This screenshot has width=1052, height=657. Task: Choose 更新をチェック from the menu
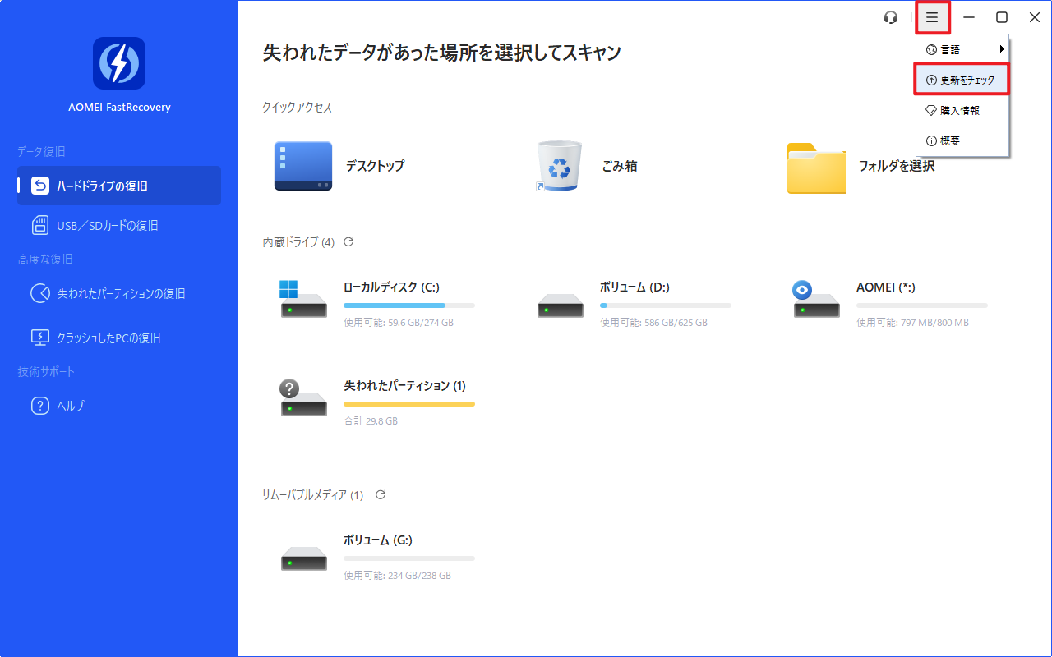click(962, 80)
